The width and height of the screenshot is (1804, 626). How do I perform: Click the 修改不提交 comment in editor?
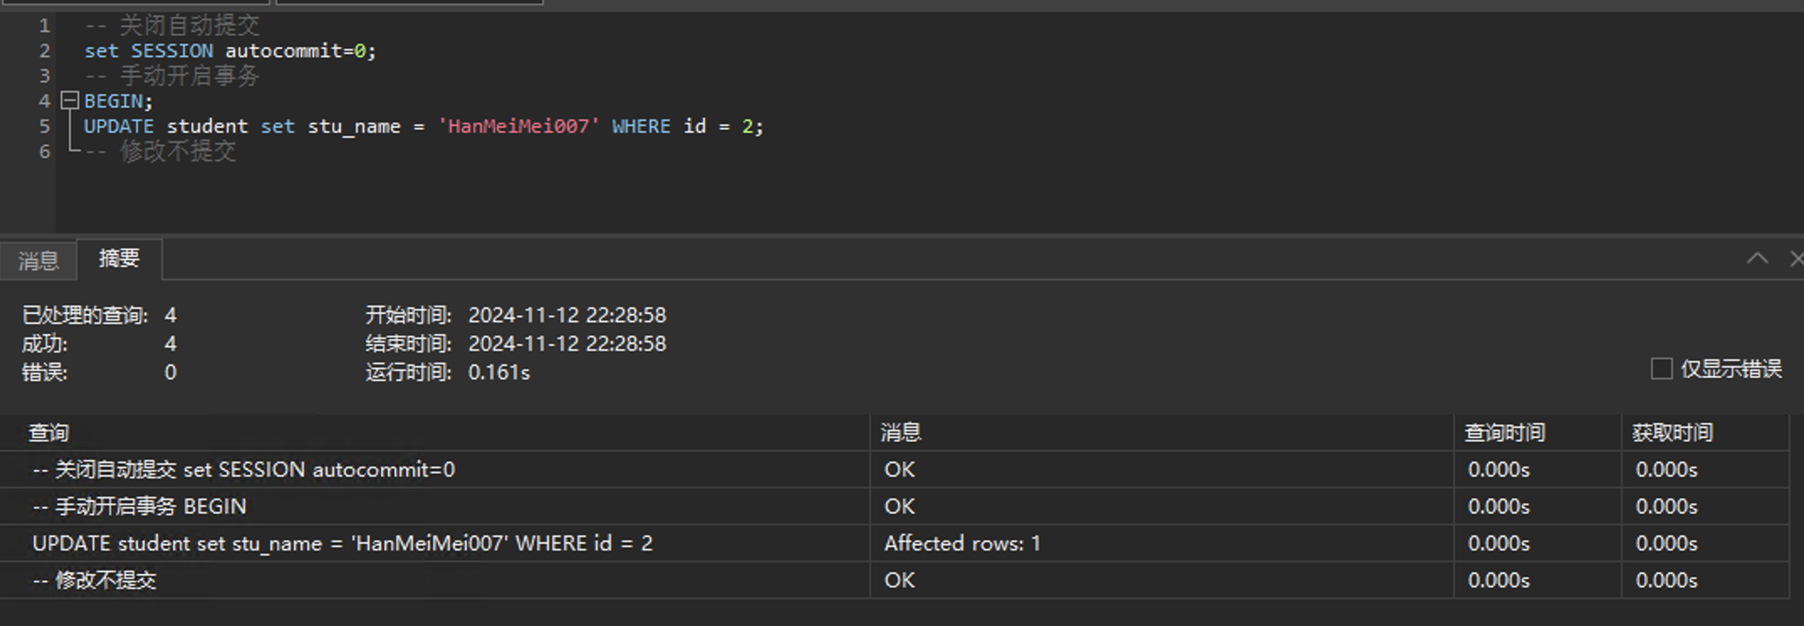pos(176,152)
